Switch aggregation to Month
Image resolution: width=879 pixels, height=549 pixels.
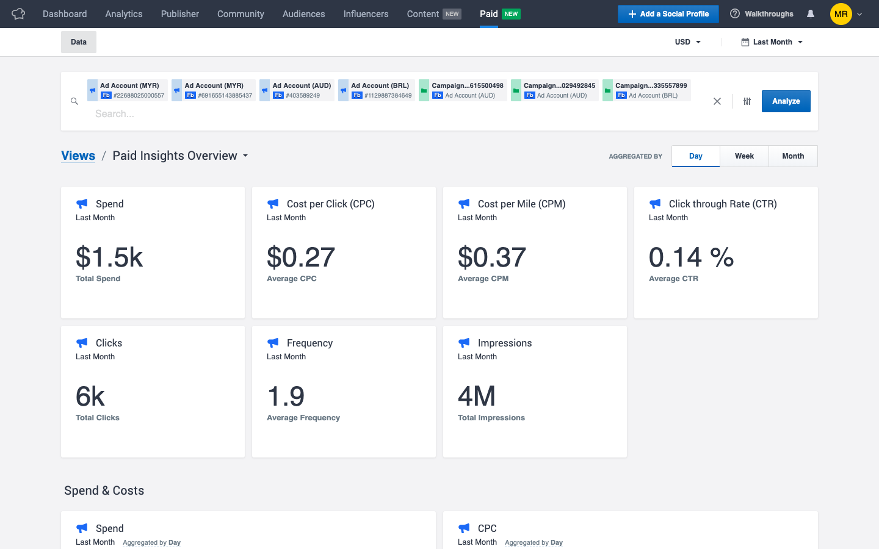coord(793,156)
